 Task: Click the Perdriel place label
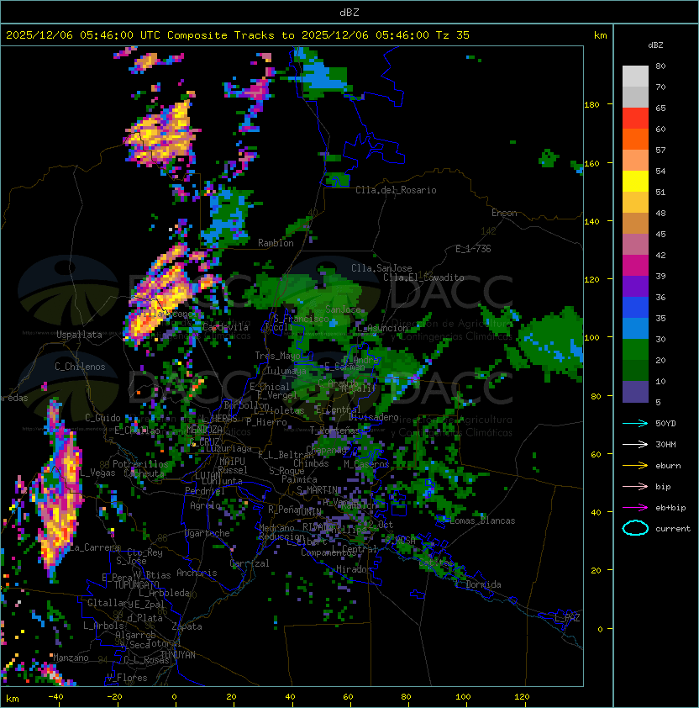[x=204, y=491]
